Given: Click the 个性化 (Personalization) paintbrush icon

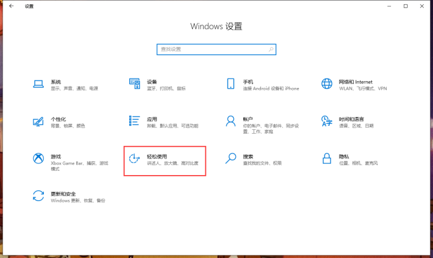Looking at the screenshot, I should click(x=38, y=121).
